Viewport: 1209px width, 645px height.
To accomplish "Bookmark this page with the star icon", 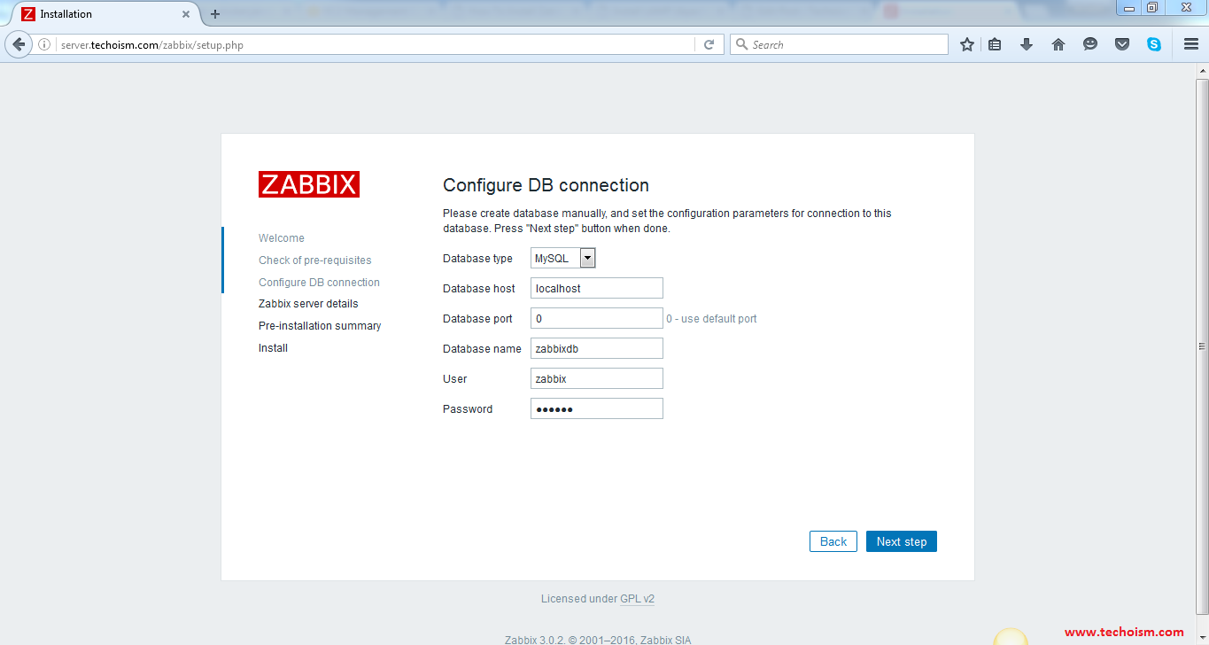I will pos(967,44).
